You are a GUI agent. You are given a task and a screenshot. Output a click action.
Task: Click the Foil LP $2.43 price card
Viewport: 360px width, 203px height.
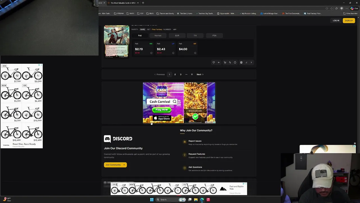pos(165,48)
